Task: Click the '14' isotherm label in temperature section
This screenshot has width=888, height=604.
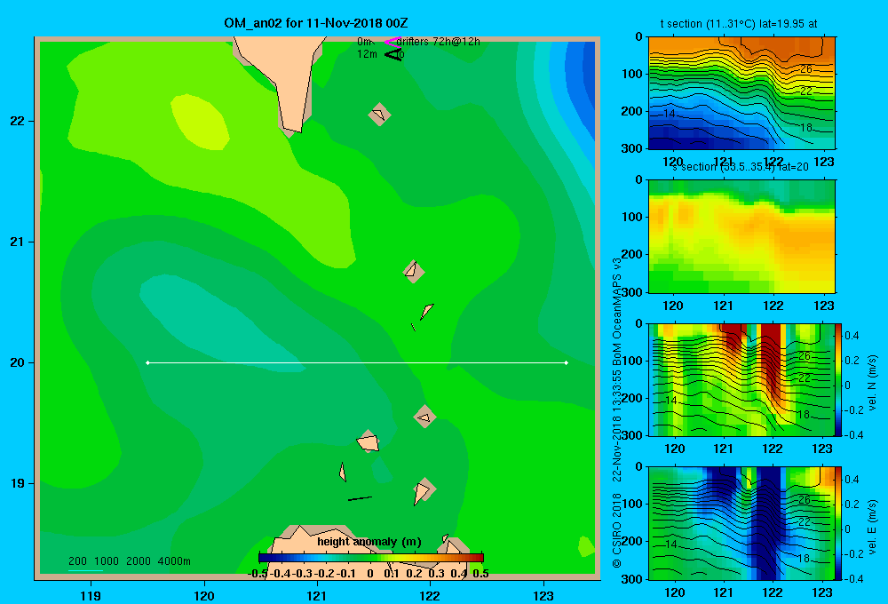Action: click(669, 114)
